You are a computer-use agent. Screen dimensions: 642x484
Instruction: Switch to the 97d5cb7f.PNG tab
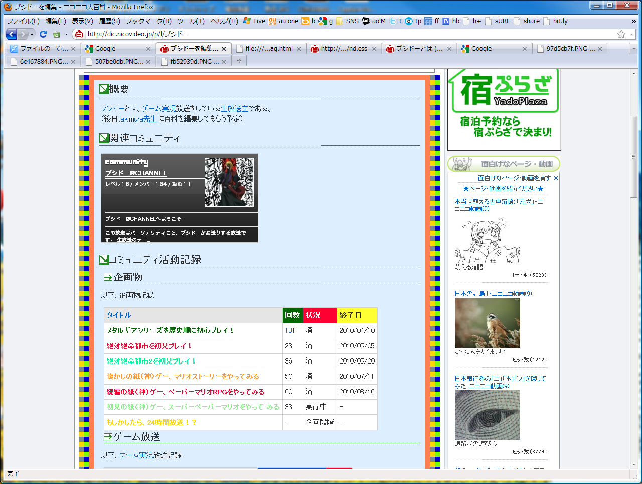pos(569,49)
